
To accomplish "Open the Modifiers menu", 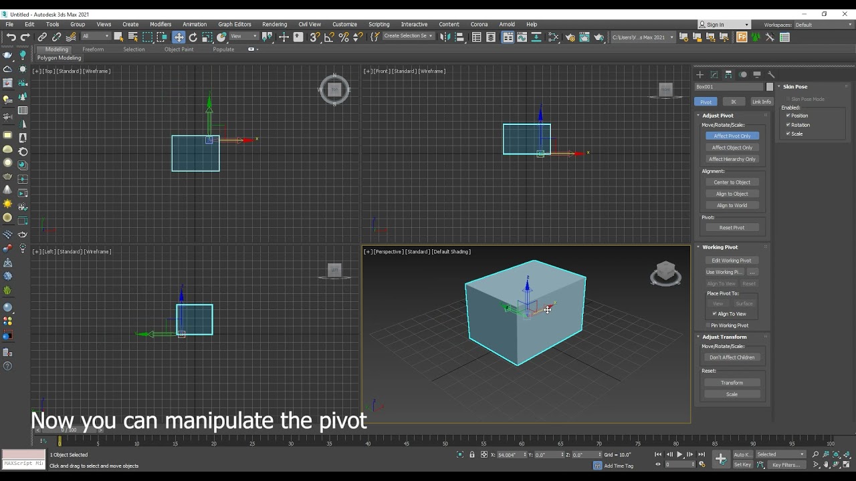I will click(x=160, y=25).
